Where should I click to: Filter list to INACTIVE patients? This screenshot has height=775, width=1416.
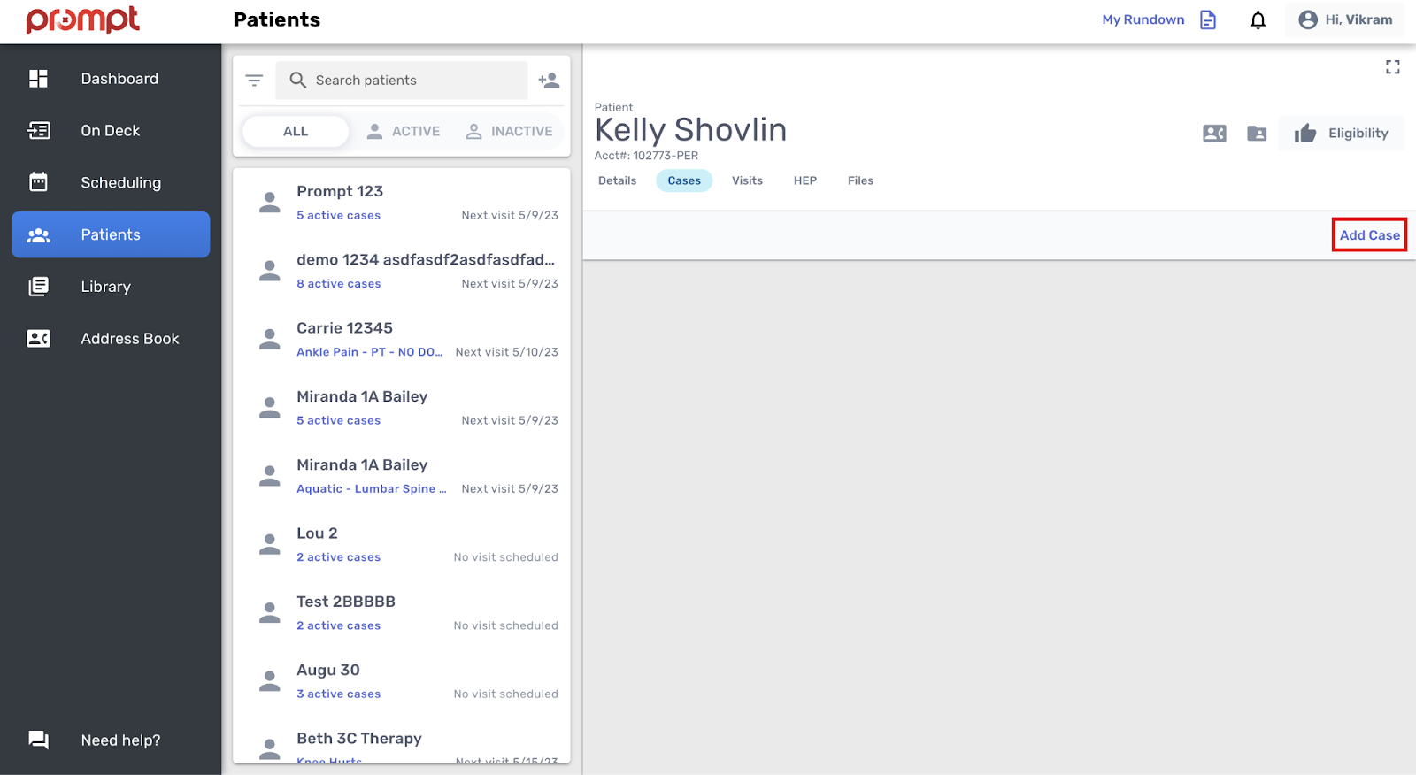[510, 132]
